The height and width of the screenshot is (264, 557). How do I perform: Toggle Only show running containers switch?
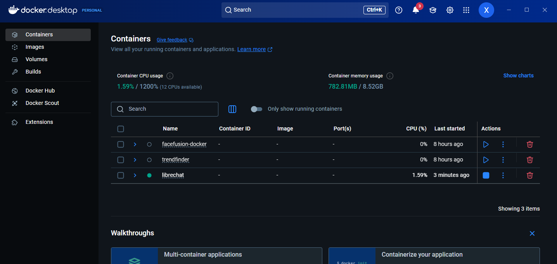(256, 109)
